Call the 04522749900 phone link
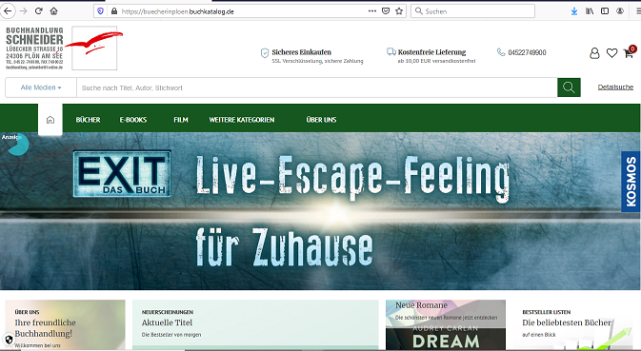Viewport: 641px width, 351px height. [527, 52]
